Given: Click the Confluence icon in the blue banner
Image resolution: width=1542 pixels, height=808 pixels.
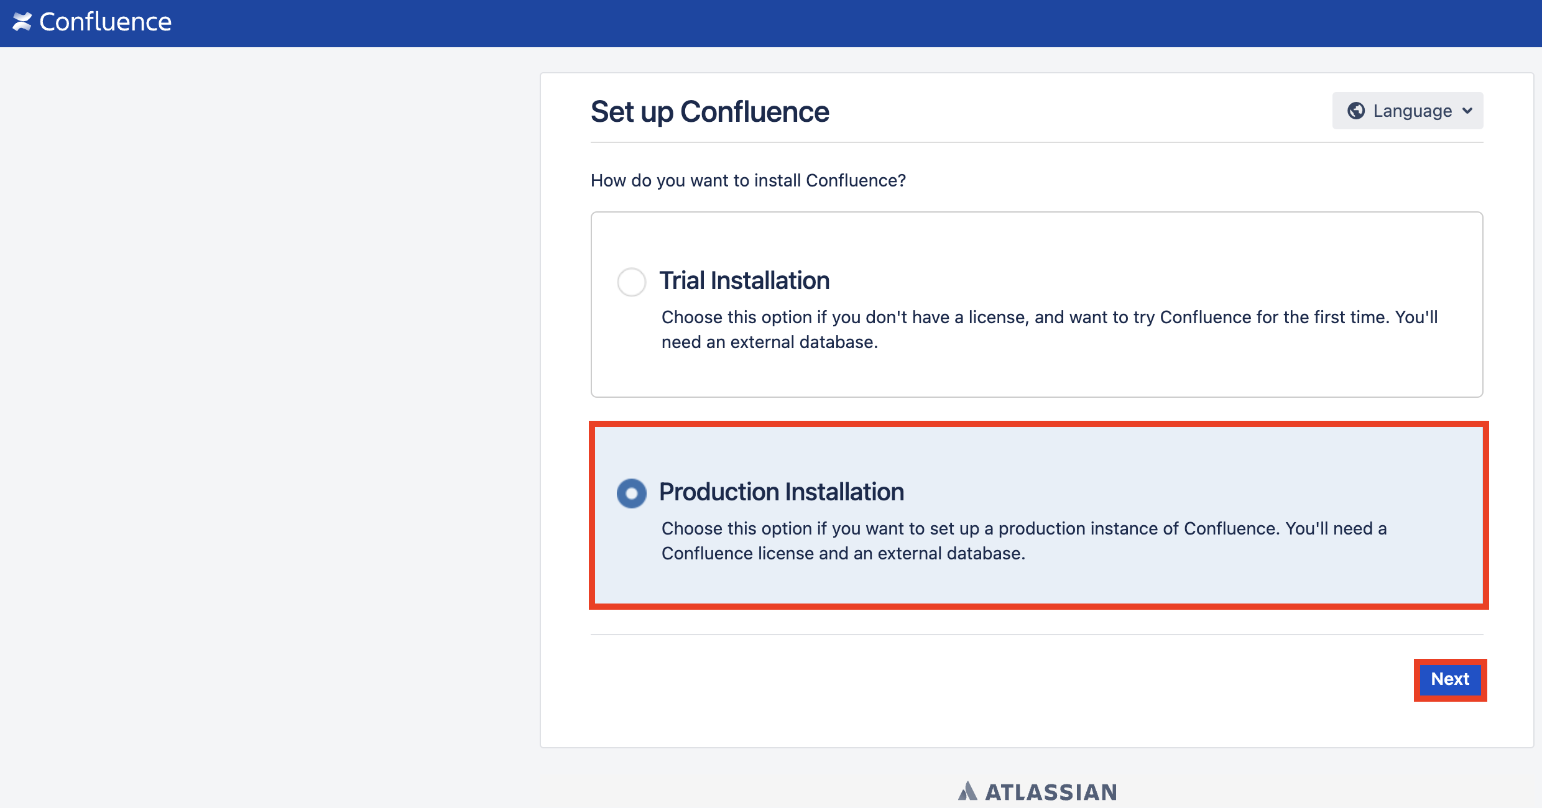Looking at the screenshot, I should point(23,22).
